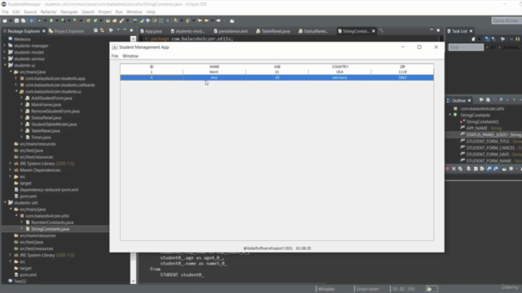Toggle Mark Occurrences in main toolbar
Viewport: 522px width, 293px height.
point(142,20)
